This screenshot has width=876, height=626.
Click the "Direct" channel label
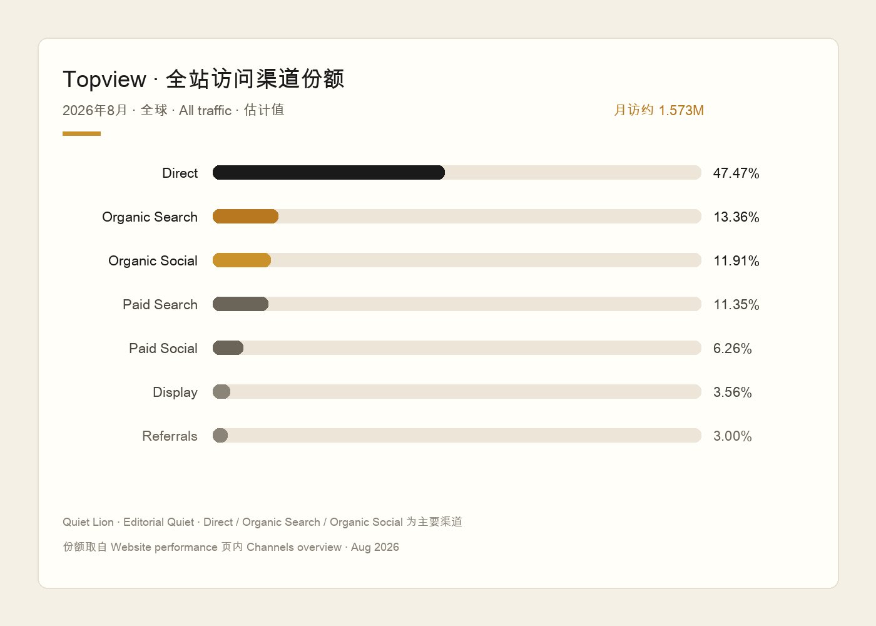(180, 173)
